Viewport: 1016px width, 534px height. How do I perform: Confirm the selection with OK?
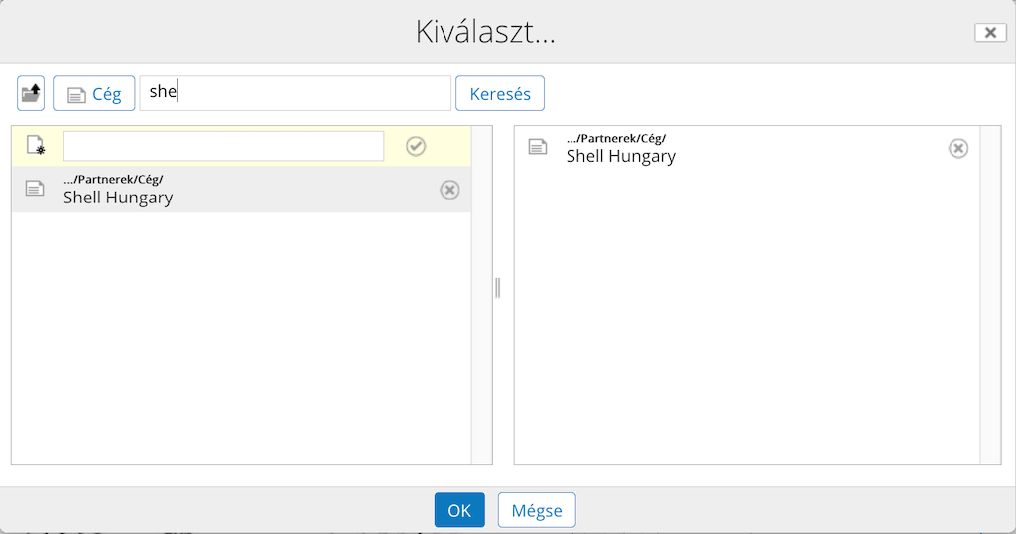(459, 510)
